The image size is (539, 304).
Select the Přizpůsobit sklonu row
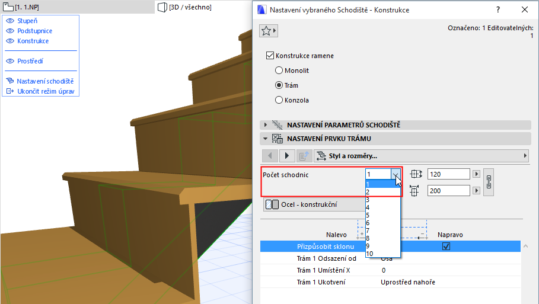pos(390,247)
